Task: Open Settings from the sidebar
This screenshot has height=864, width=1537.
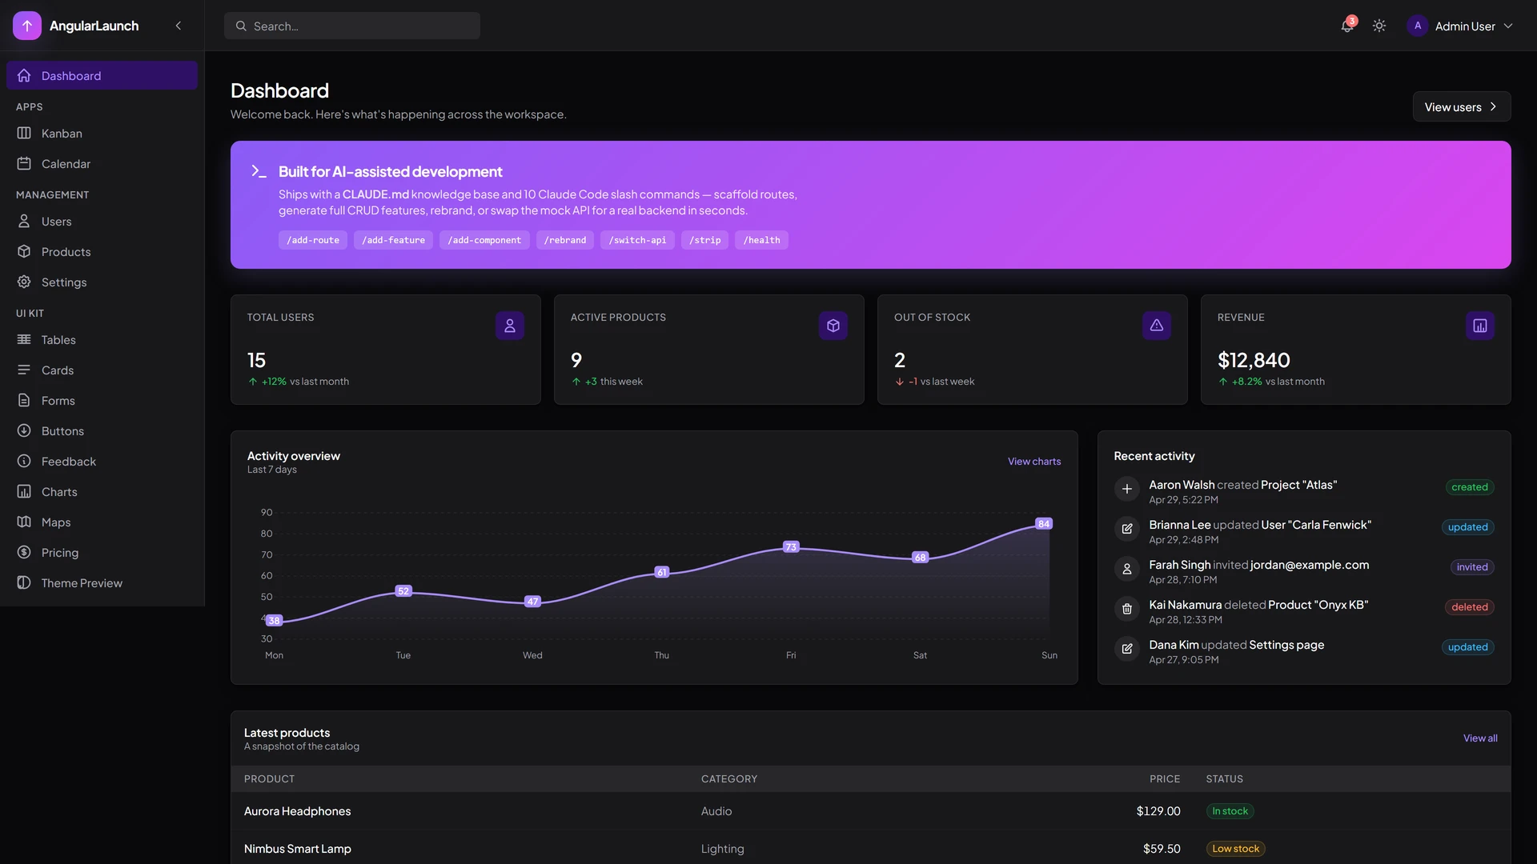Action: tap(102, 282)
